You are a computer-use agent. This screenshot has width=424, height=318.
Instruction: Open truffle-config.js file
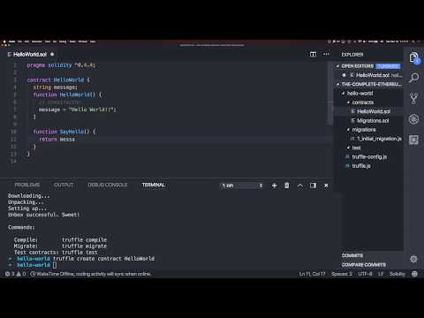coord(369,157)
